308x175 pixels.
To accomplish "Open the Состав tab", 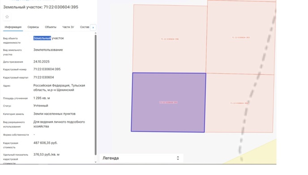I will pos(85,27).
